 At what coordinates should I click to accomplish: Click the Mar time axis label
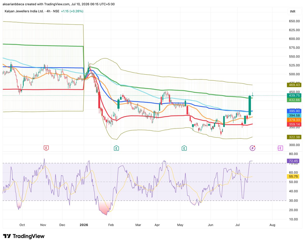pyautogui.click(x=138, y=225)
